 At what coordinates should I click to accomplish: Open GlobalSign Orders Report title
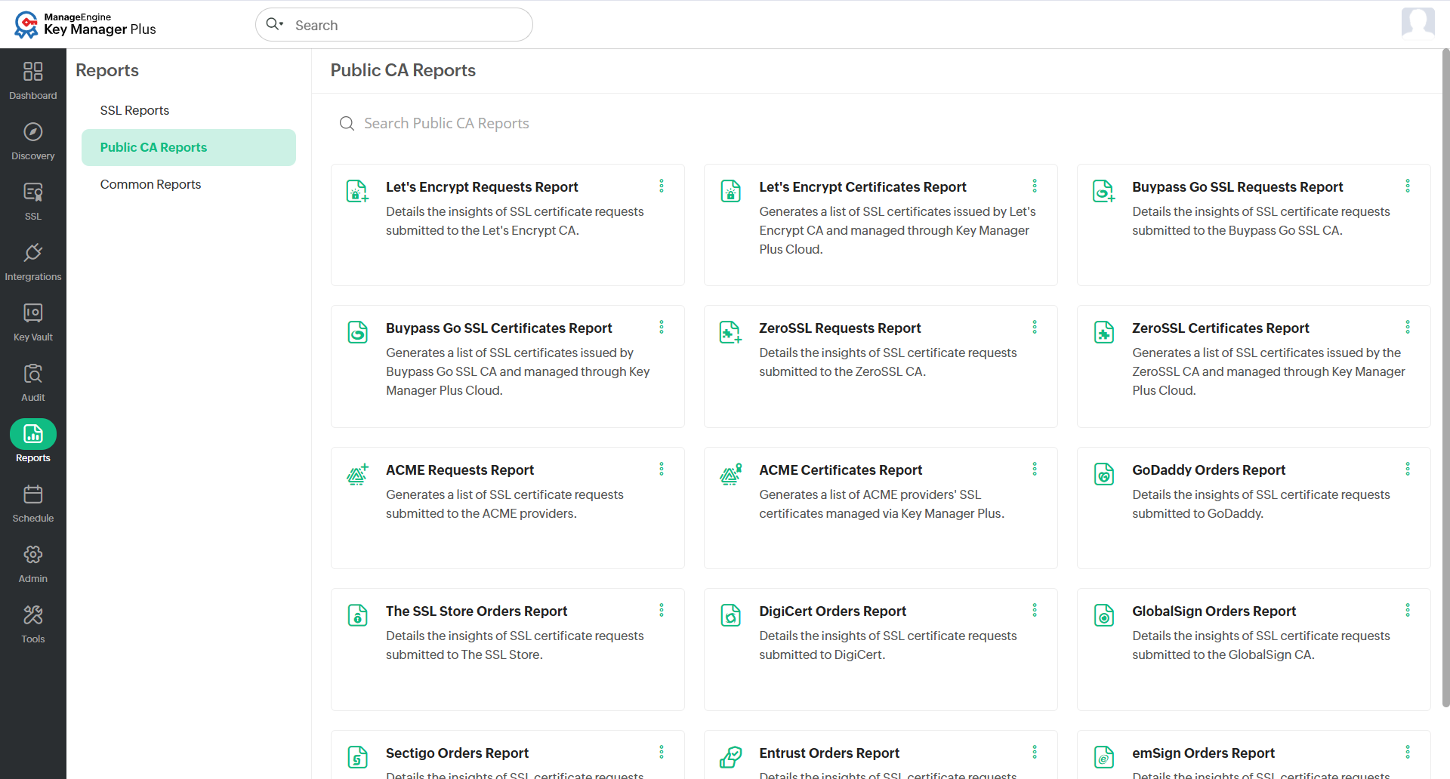[1214, 611]
